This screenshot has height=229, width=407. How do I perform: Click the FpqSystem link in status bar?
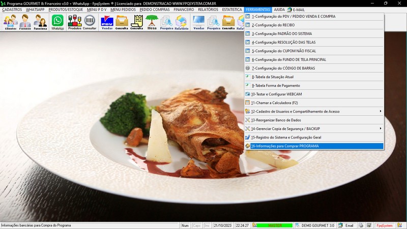[385, 225]
